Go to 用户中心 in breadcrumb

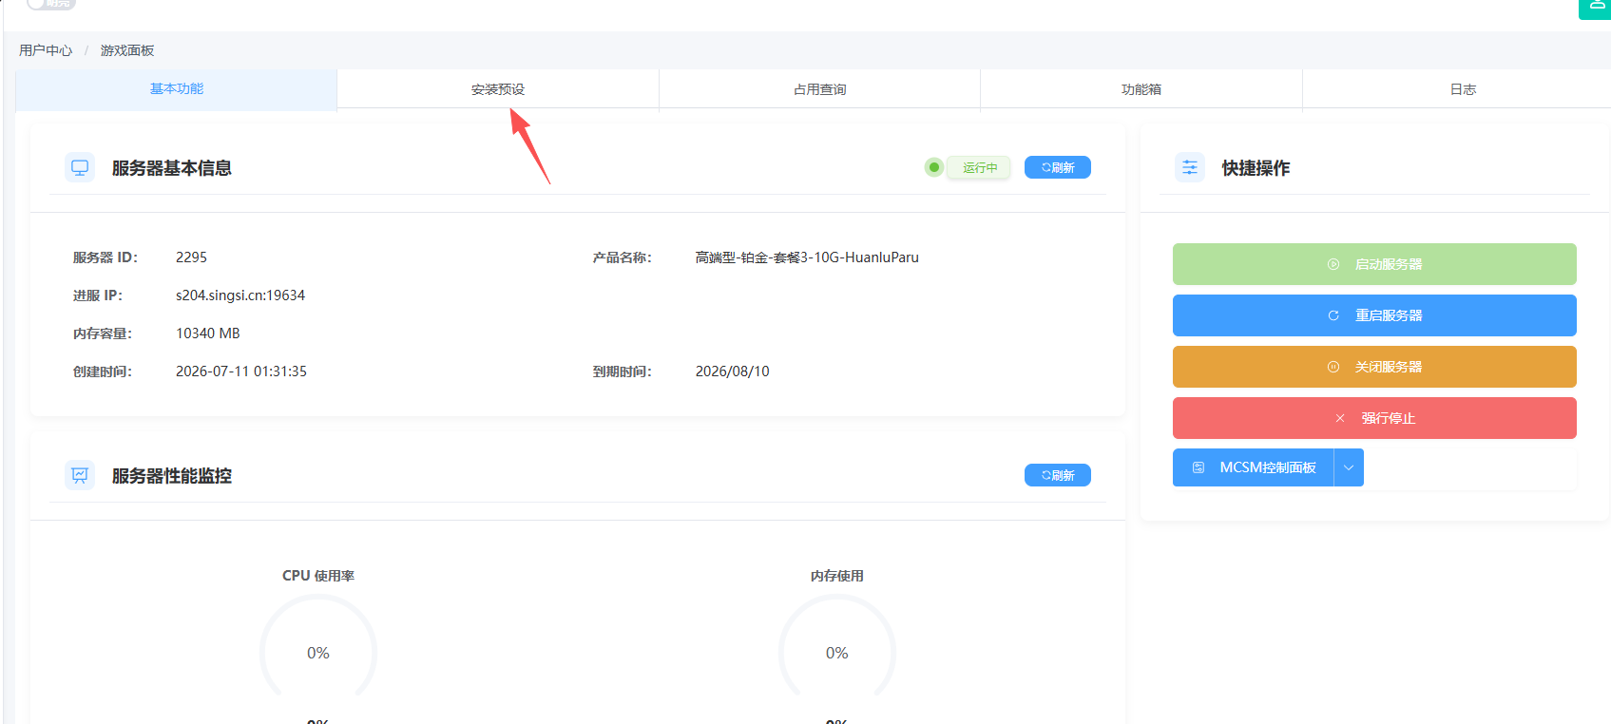(x=46, y=50)
